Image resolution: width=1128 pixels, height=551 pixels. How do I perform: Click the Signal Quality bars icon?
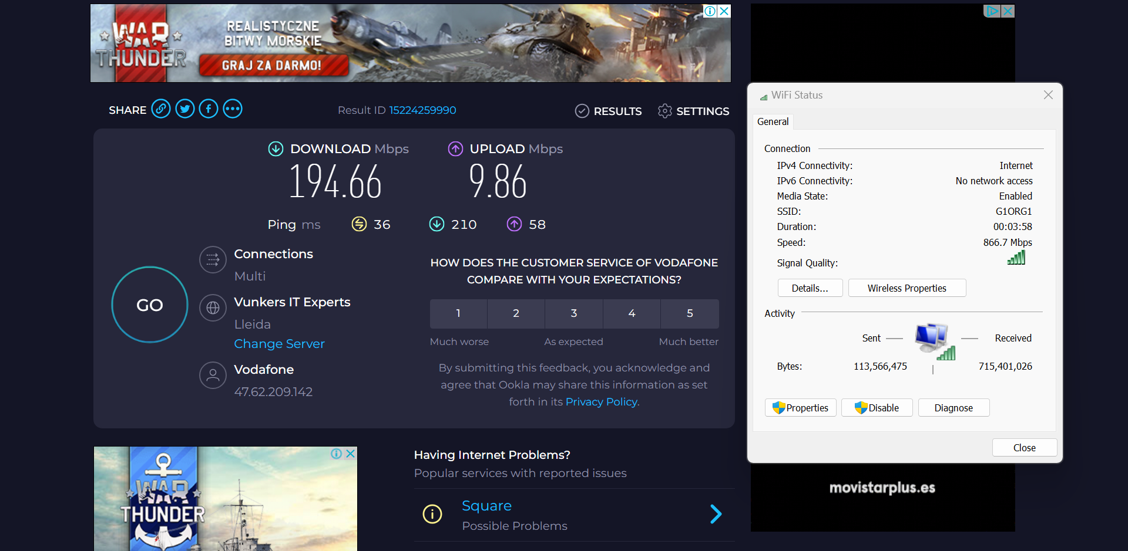[x=1016, y=257]
